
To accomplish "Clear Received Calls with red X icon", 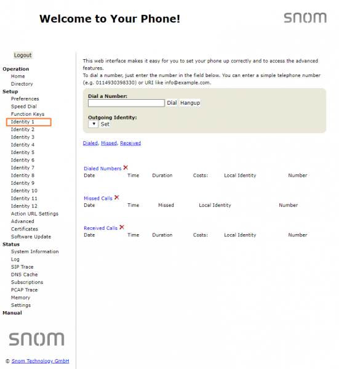I will [x=122, y=227].
